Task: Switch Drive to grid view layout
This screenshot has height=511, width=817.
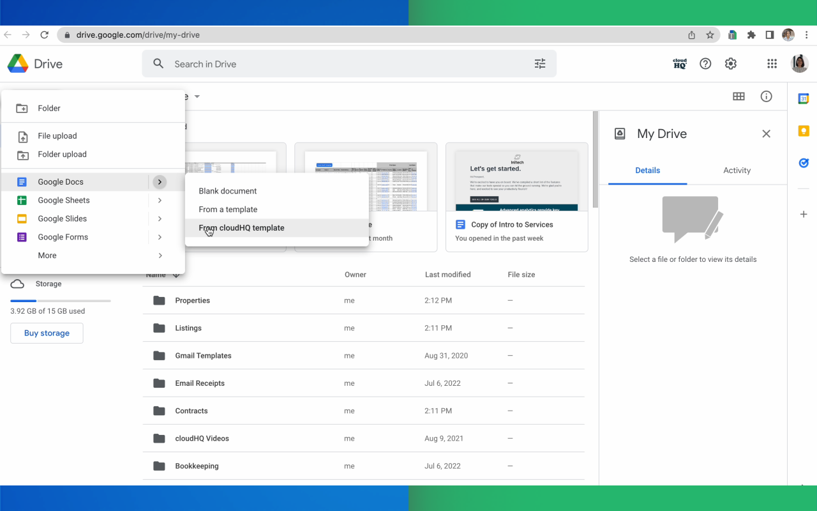Action: (739, 96)
